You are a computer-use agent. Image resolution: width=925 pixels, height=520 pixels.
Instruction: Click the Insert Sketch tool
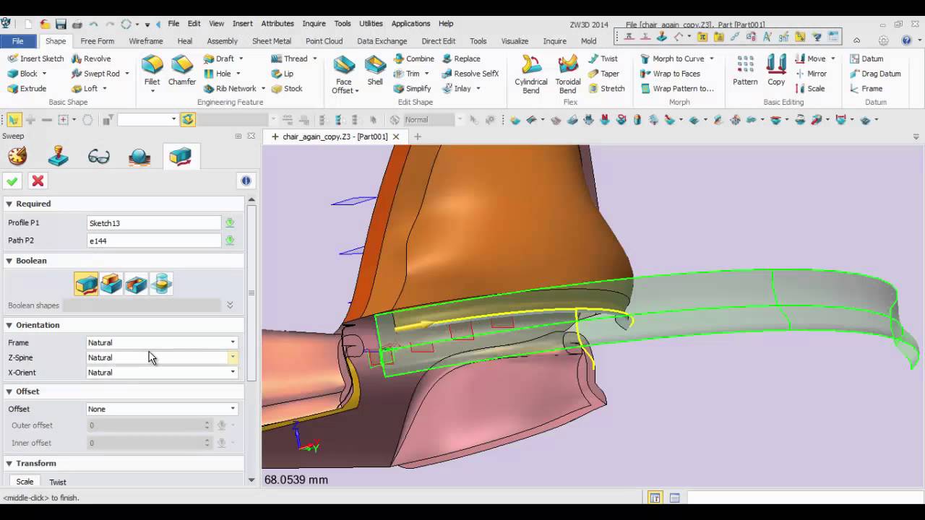click(x=35, y=58)
